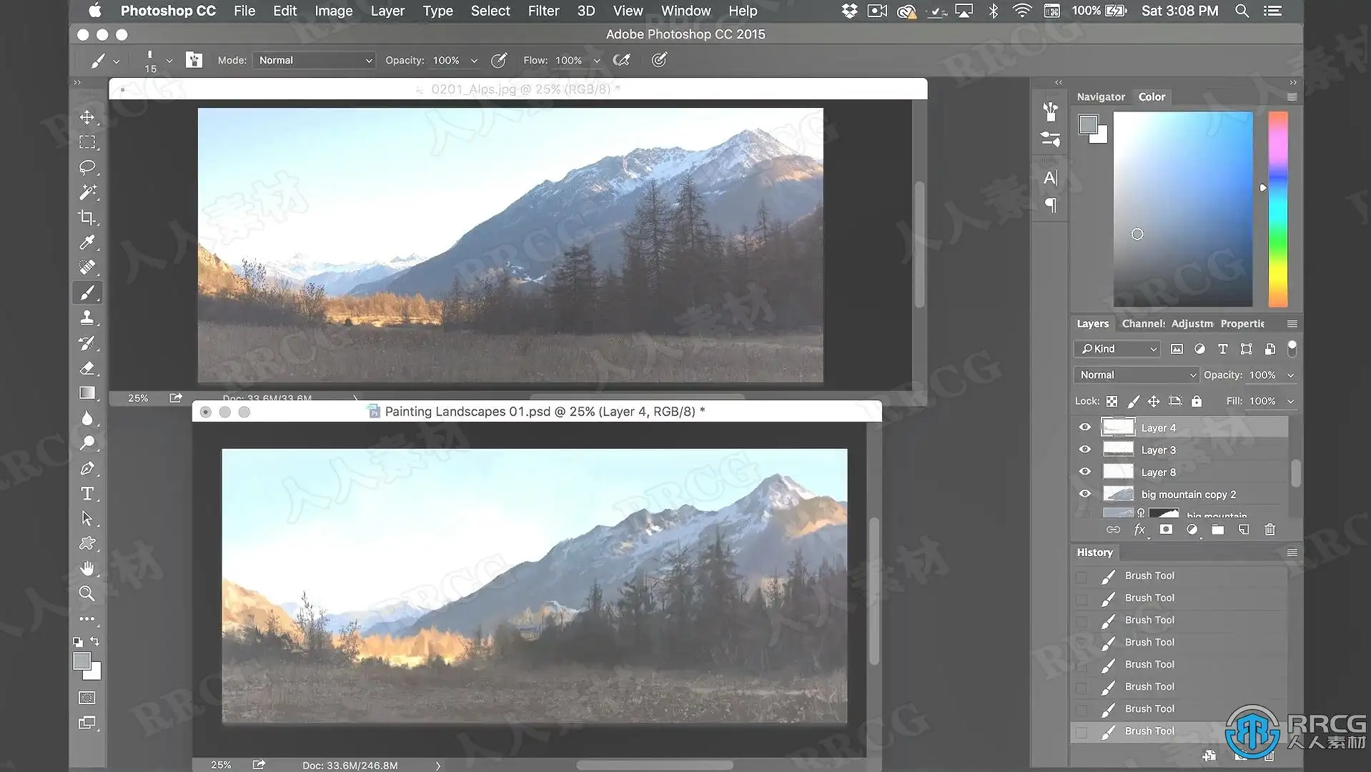Open the Opacity slider dropdown in options bar
The height and width of the screenshot is (772, 1371).
[474, 61]
